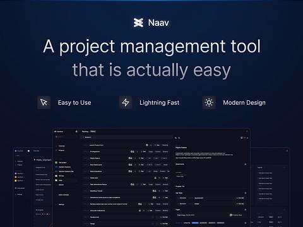Switch to the Backlog tab
The width and height of the screenshot is (303, 227).
click(85, 132)
